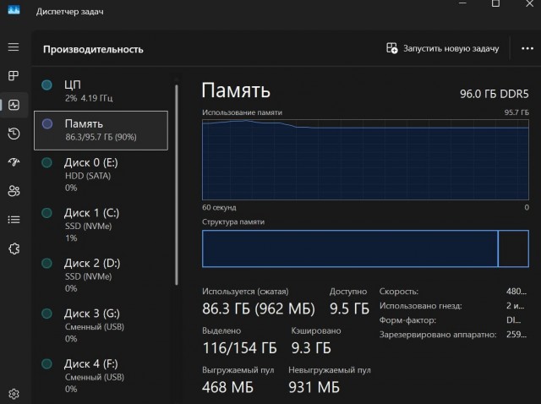This screenshot has width=541, height=404.
Task: Click the Производительность page heading
Action: [93, 49]
